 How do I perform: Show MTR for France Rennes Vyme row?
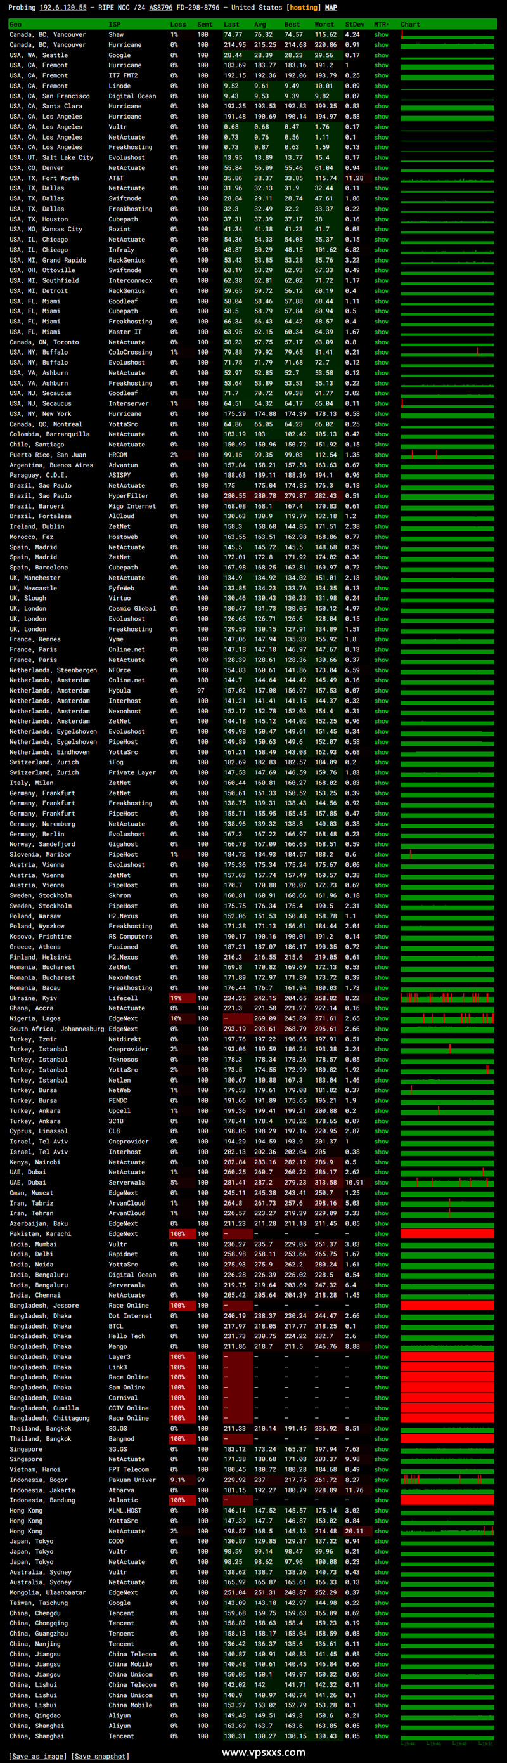(x=381, y=639)
